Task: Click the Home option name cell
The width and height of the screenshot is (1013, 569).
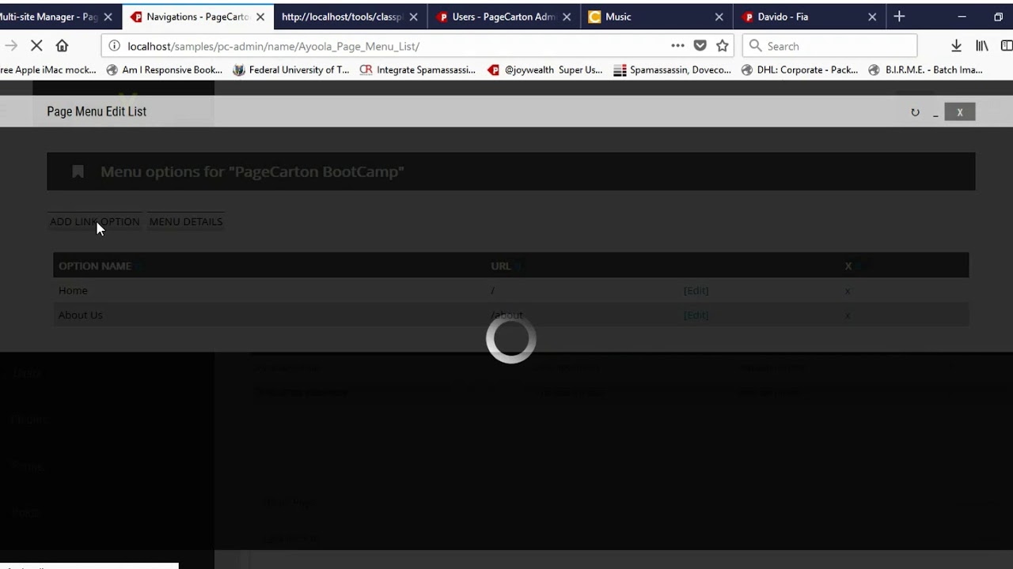Action: [73, 290]
